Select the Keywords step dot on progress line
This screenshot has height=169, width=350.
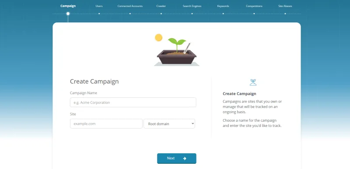pos(223,14)
